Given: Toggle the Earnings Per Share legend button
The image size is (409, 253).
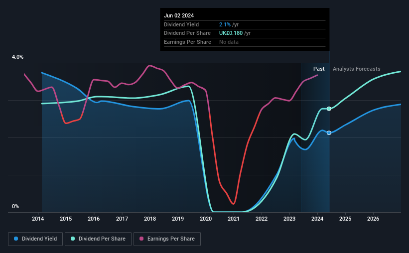Looking at the screenshot, I should tap(167, 239).
